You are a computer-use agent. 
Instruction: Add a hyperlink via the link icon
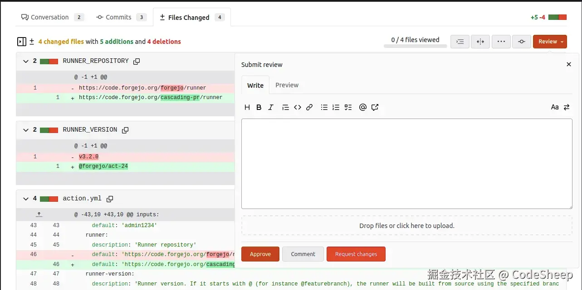click(x=309, y=107)
